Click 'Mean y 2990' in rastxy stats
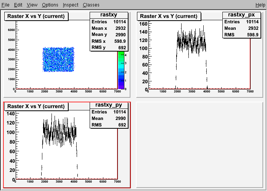The width and height of the screenshot is (267, 191). (109, 35)
